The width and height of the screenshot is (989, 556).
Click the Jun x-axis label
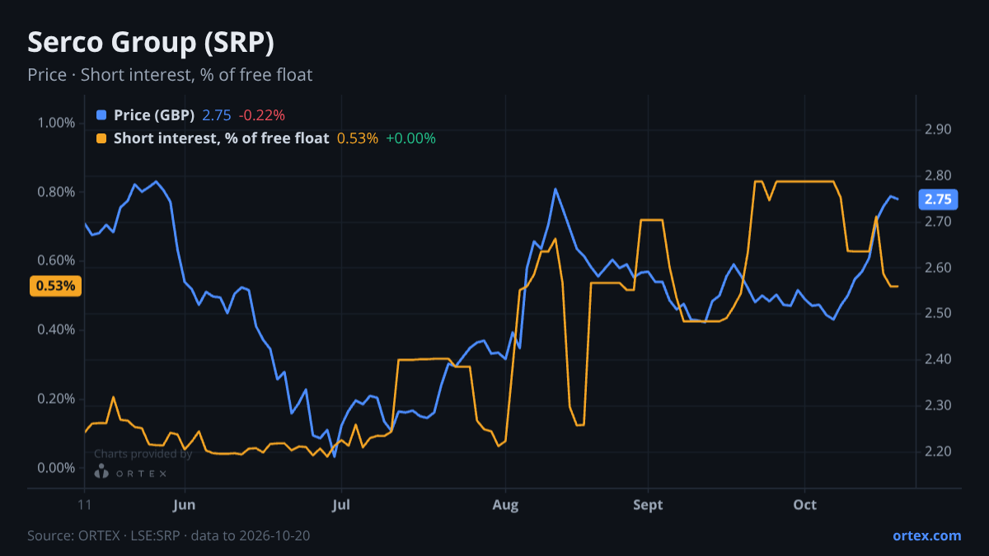click(185, 505)
